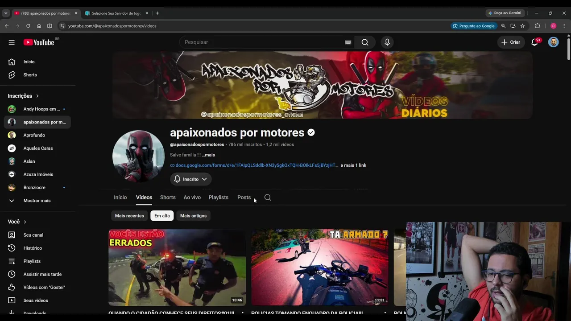The width and height of the screenshot is (571, 321).
Task: Open the Ao vivo tab
Action: click(x=192, y=198)
